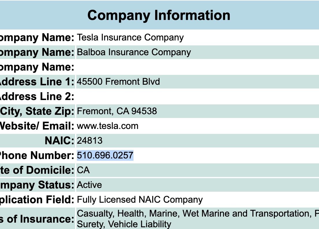
Task: Click the Active company status value
Action: [89, 185]
